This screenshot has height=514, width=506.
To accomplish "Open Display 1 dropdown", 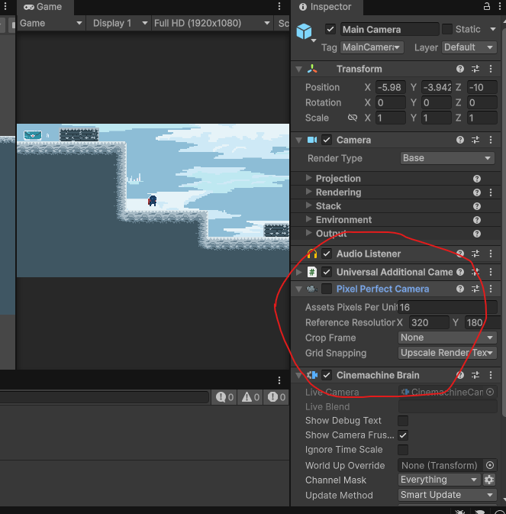I will [x=119, y=23].
